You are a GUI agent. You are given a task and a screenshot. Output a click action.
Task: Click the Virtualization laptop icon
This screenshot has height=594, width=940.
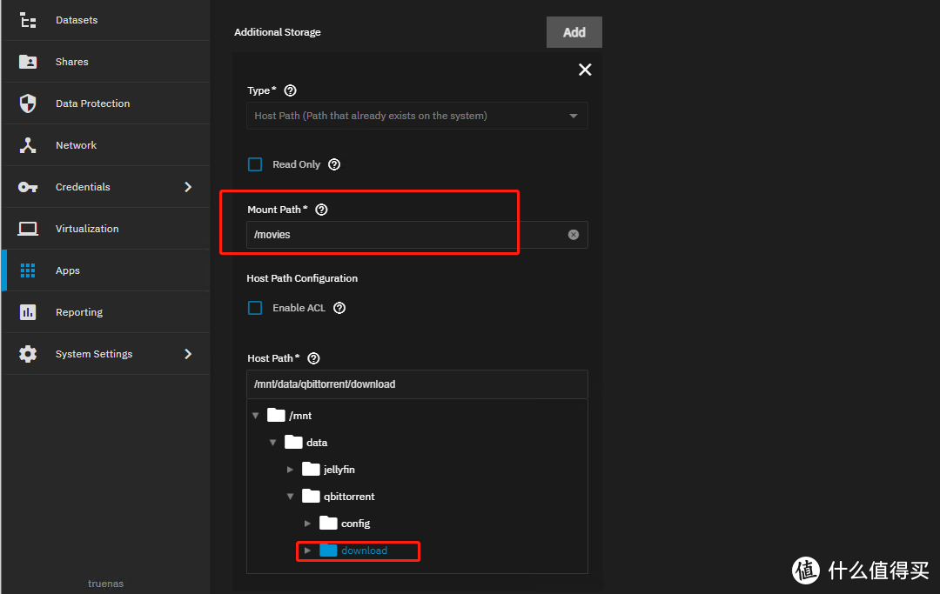pyautogui.click(x=28, y=229)
